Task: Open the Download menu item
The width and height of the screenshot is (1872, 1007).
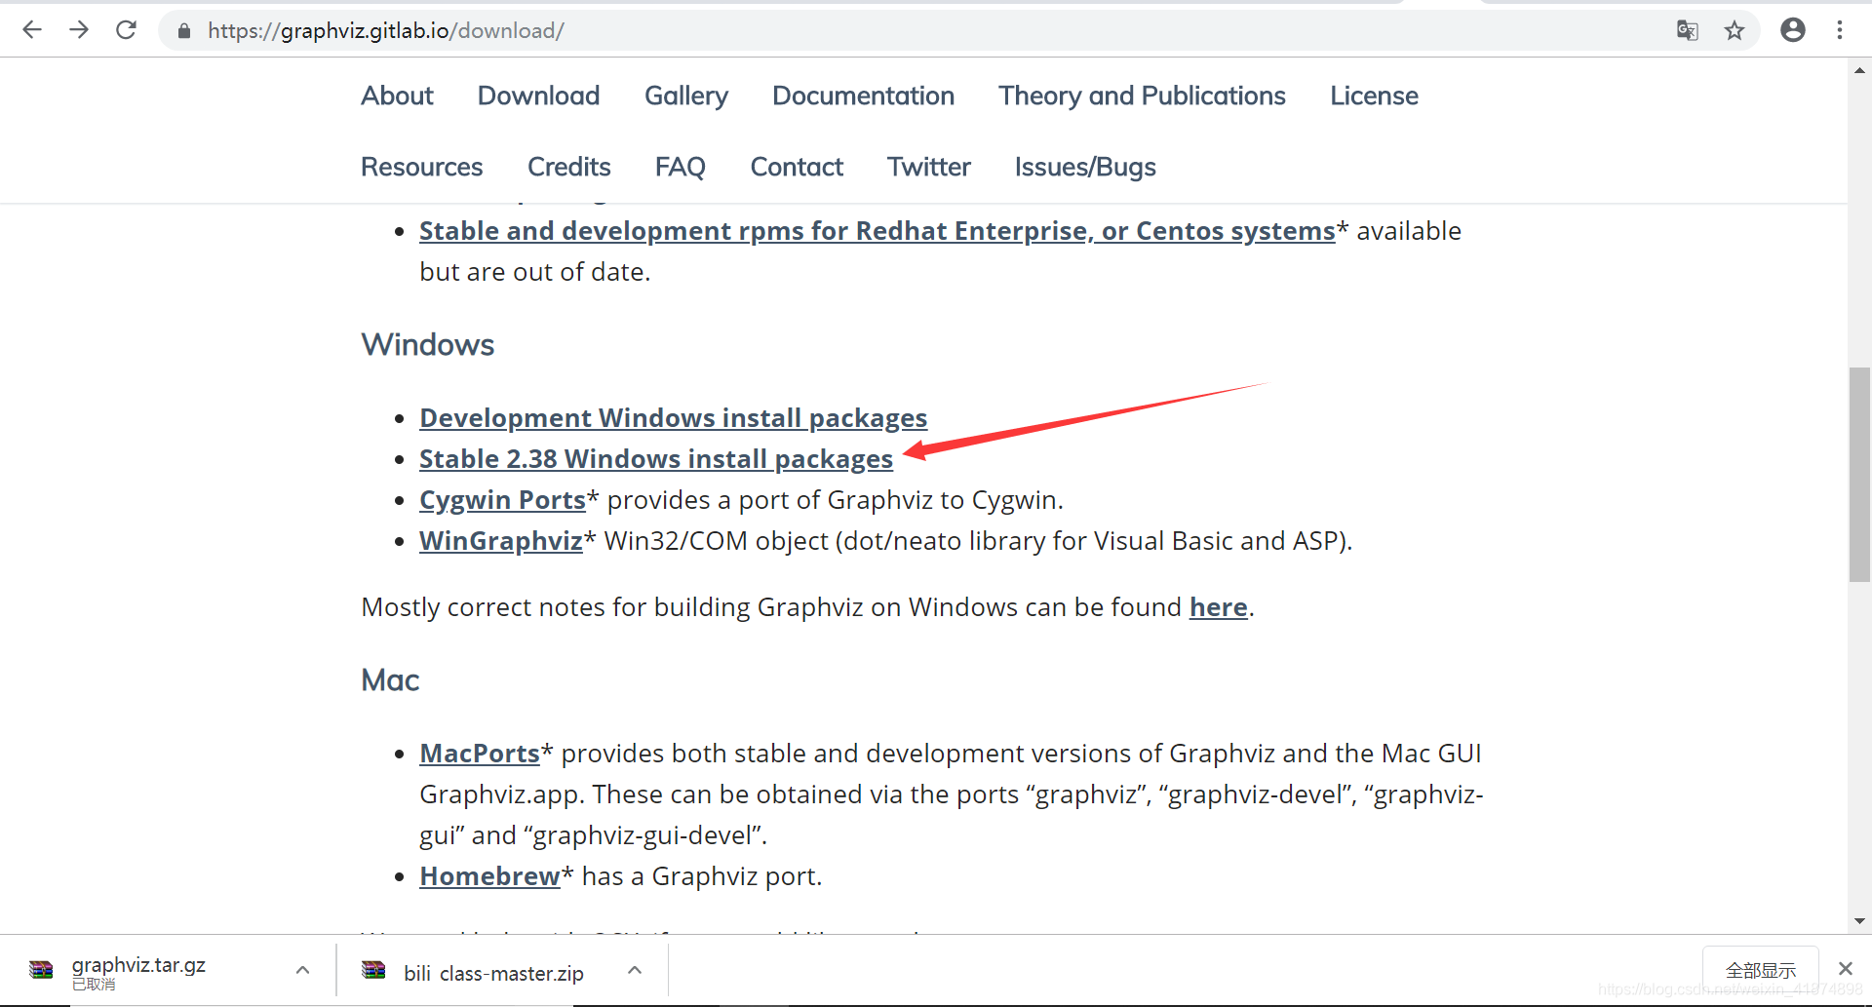Action: [x=538, y=96]
